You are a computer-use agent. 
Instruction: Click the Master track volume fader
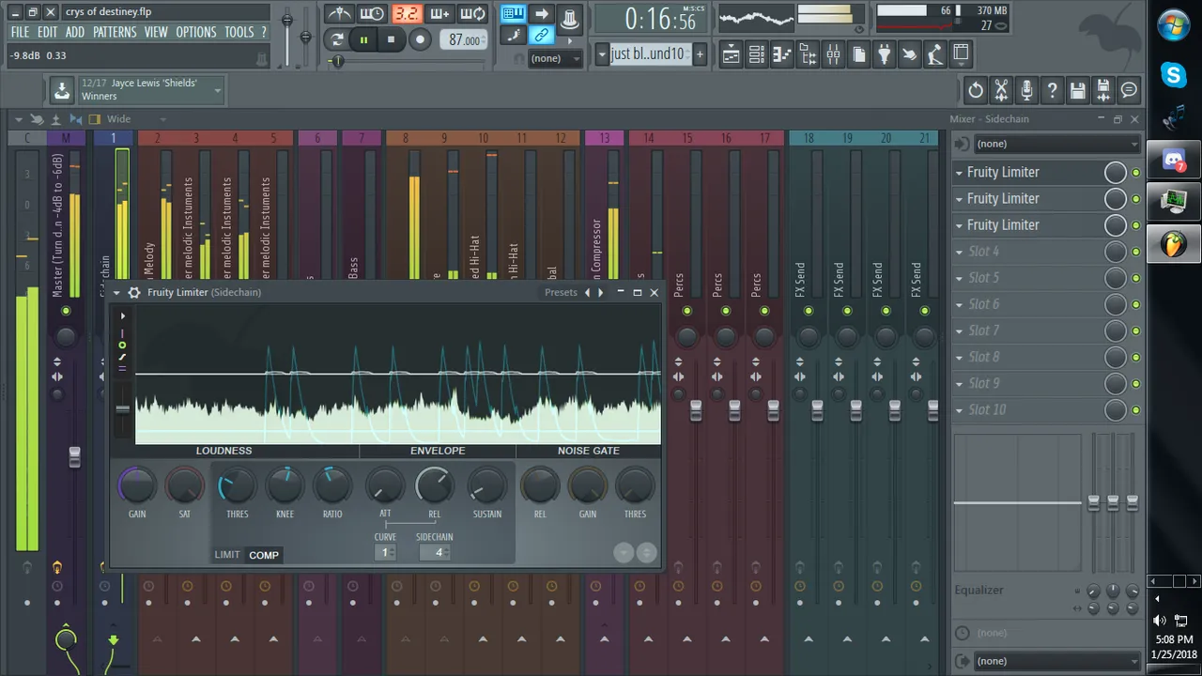[x=74, y=457]
